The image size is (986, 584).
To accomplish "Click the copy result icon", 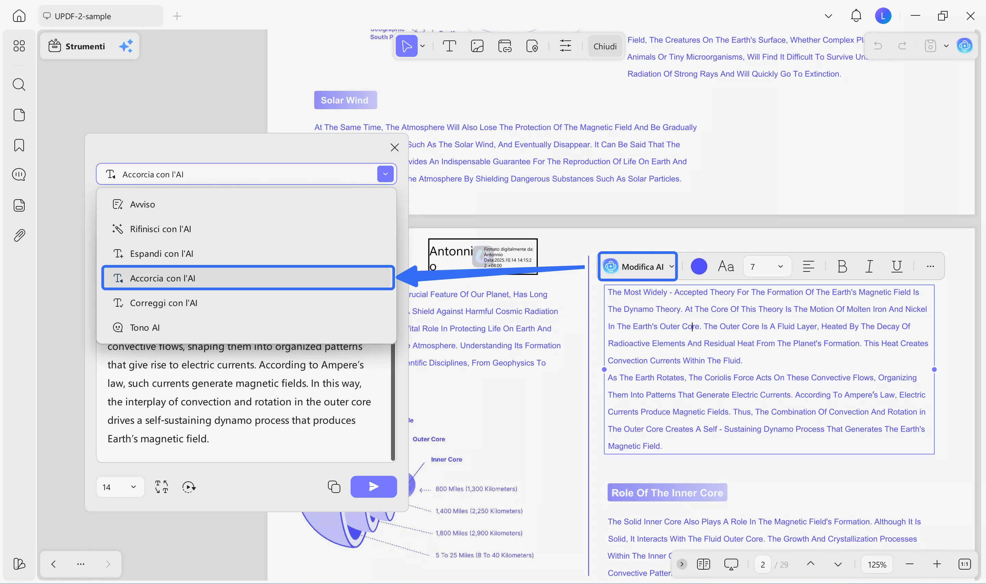I will [x=334, y=487].
